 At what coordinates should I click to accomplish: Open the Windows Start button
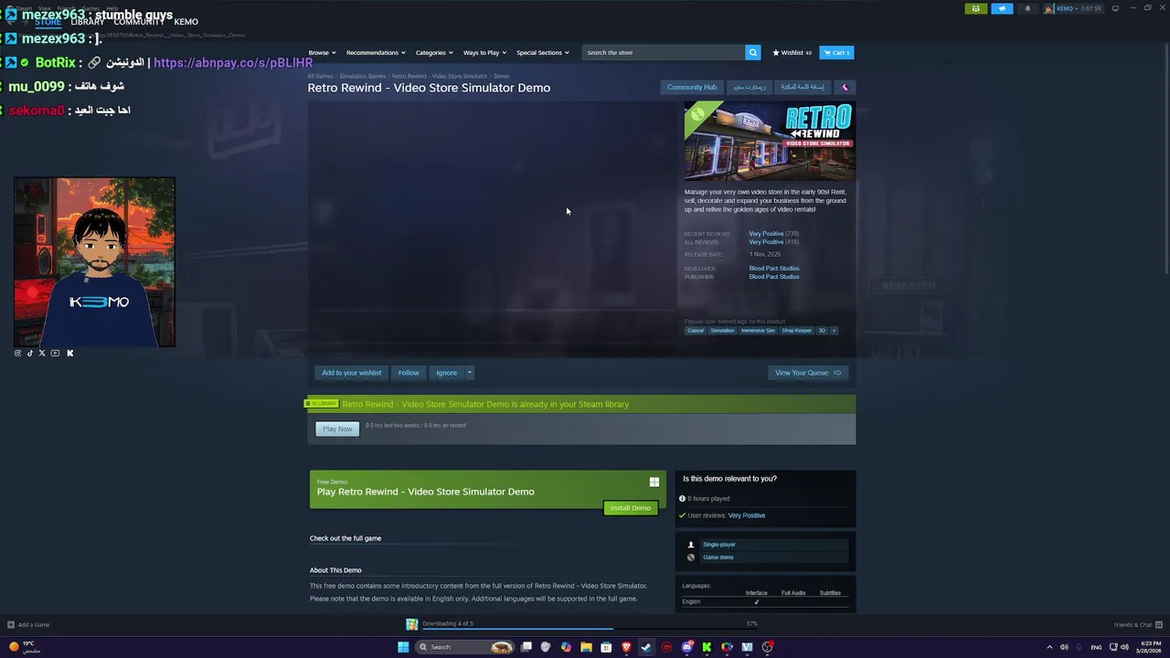[x=403, y=647]
